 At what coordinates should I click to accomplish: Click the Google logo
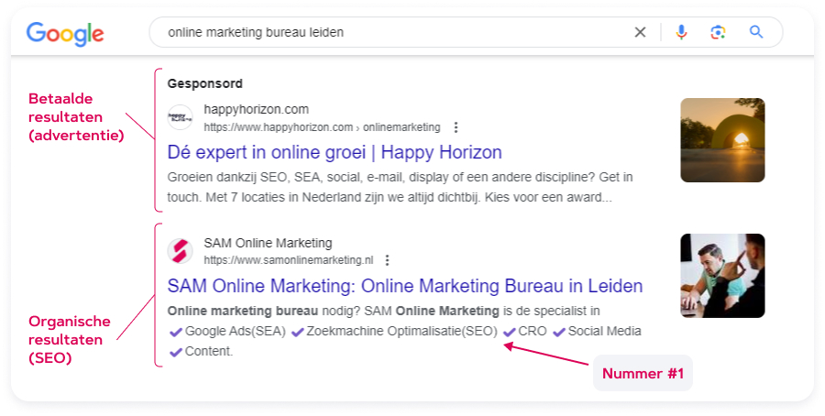[x=65, y=33]
